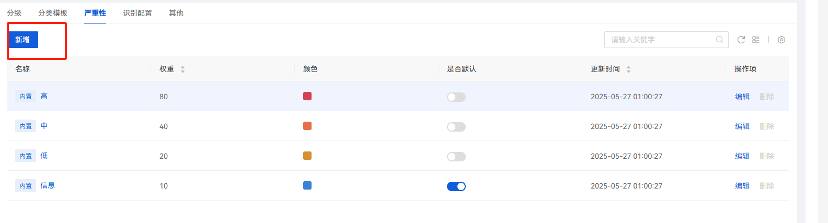Sort the table by 更新时间 column

(628, 69)
